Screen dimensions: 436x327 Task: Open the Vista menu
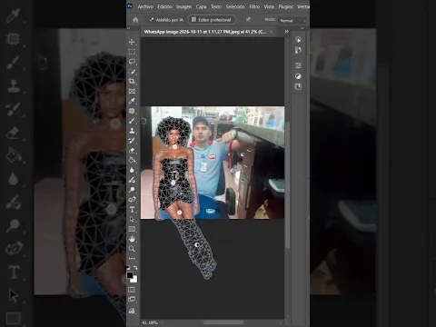pos(269,6)
